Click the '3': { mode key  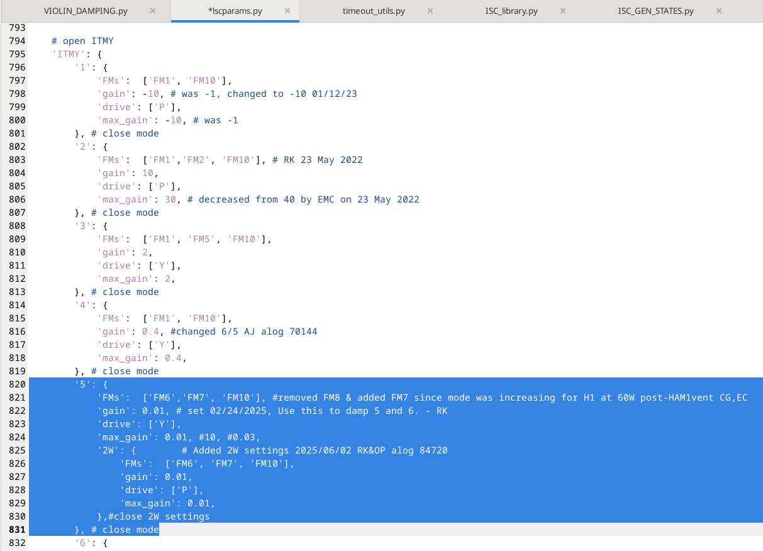[82, 226]
